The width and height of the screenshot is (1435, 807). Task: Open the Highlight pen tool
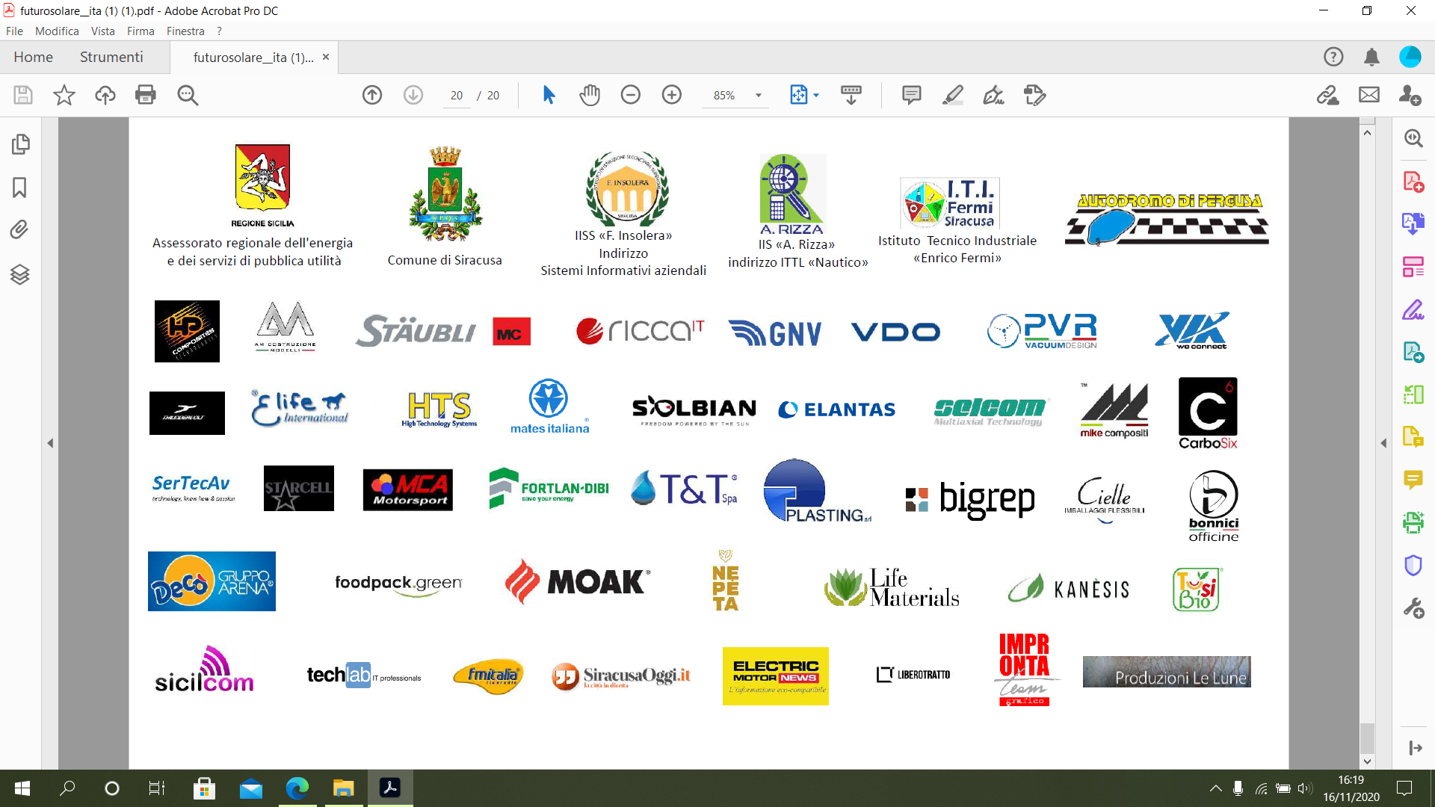952,95
